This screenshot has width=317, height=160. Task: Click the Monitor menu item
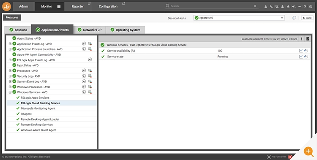point(46,6)
